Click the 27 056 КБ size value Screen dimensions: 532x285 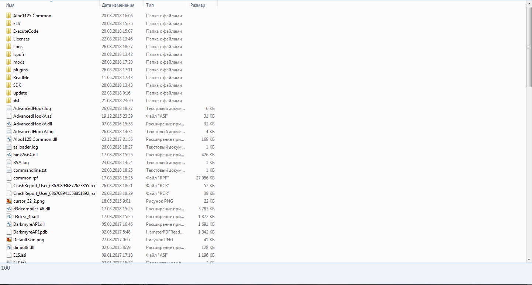205,178
